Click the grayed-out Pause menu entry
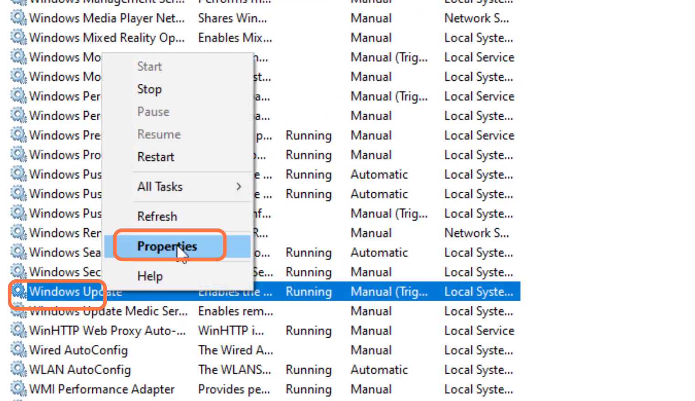Viewport: 695px width, 401px height. tap(153, 112)
